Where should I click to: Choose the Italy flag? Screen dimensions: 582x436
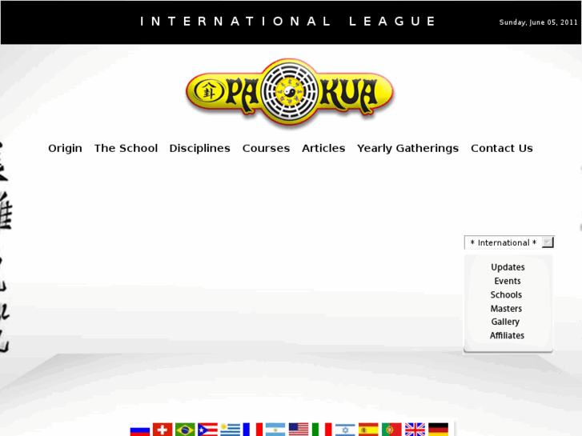pyautogui.click(x=322, y=430)
